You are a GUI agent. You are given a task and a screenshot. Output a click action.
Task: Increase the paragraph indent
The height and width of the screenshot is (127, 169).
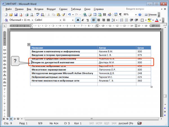tap(136, 20)
